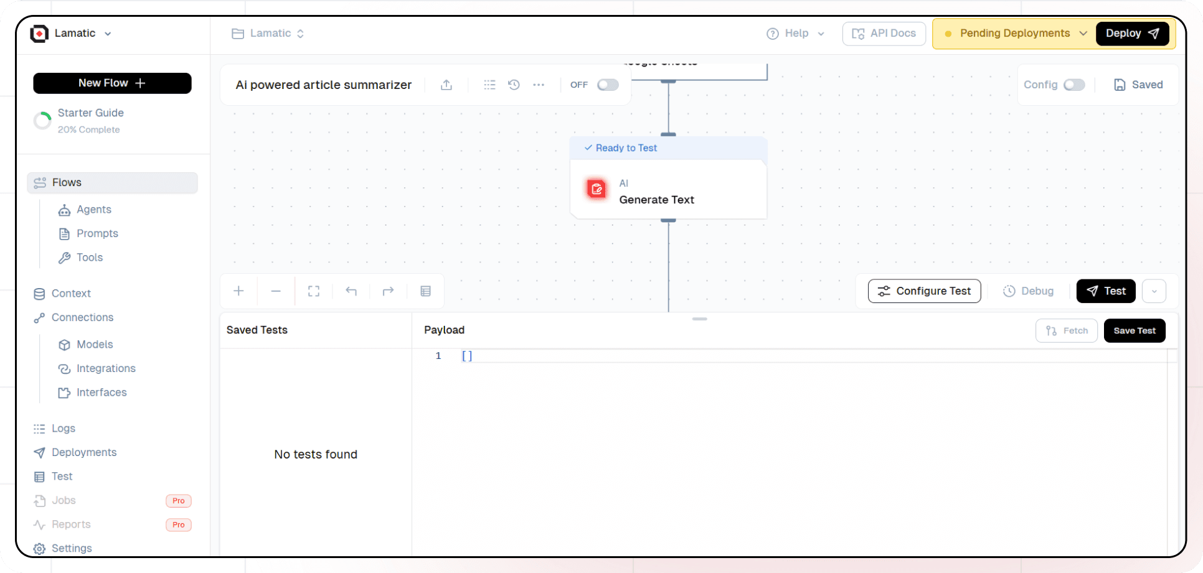Open Agents in the sidebar

point(93,210)
